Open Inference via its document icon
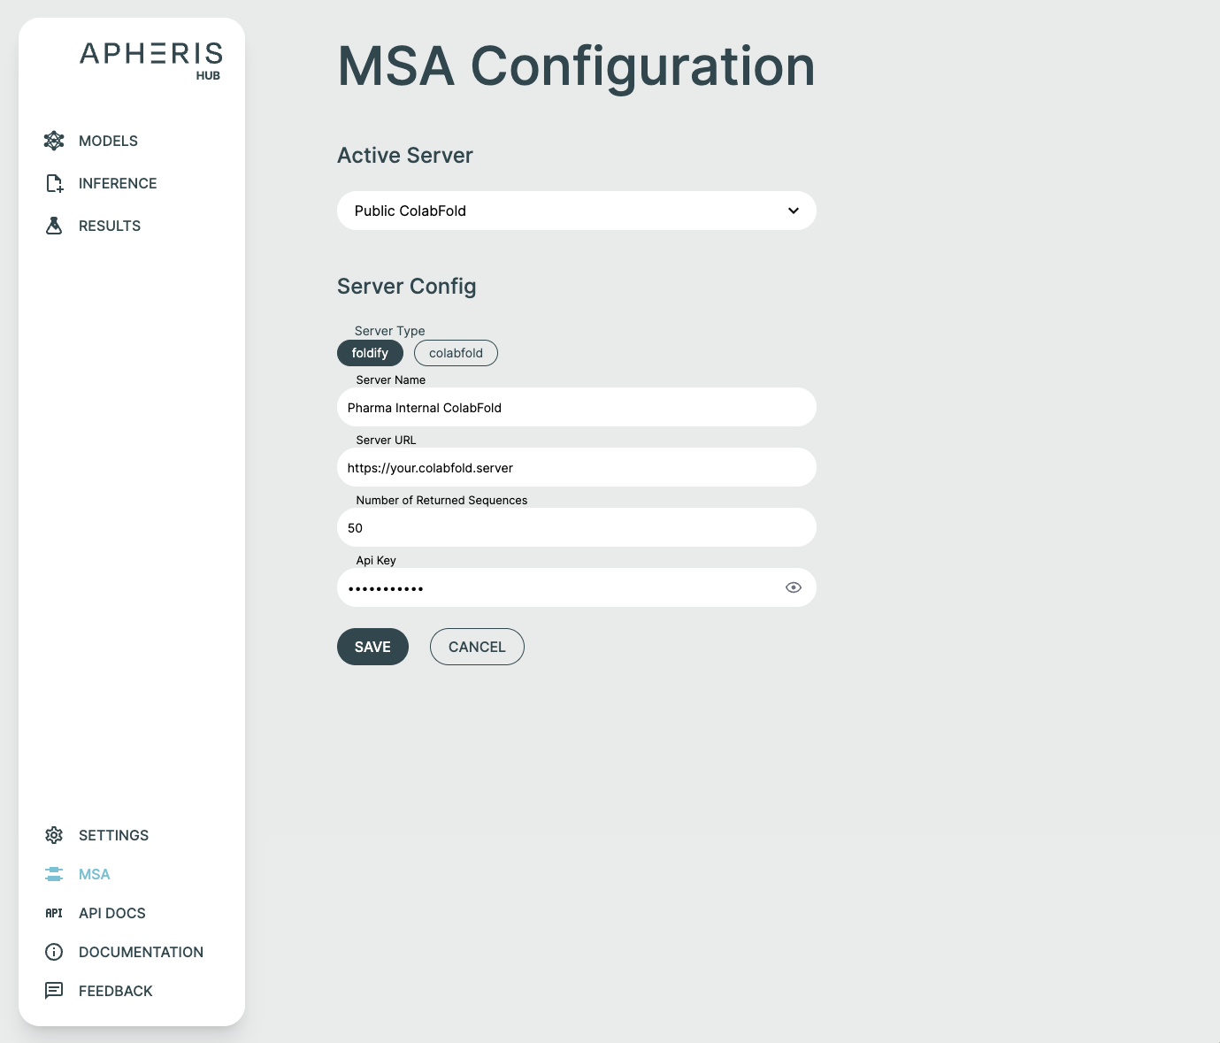The width and height of the screenshot is (1220, 1043). click(x=54, y=182)
